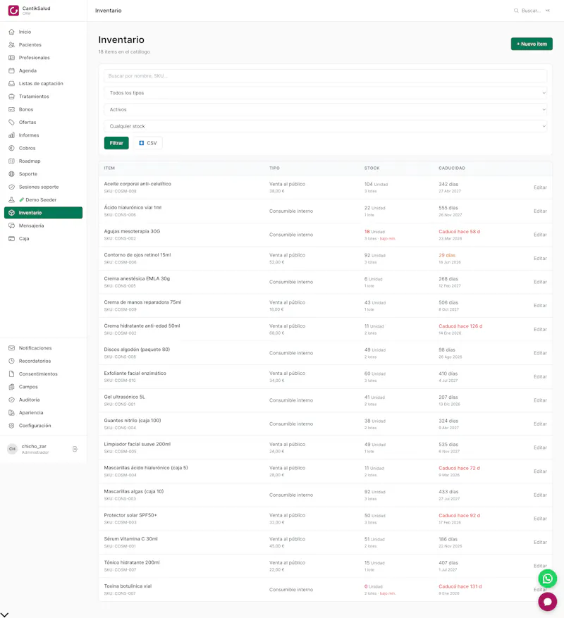
Task: Open Cobros euro icon
Action: tap(11, 148)
